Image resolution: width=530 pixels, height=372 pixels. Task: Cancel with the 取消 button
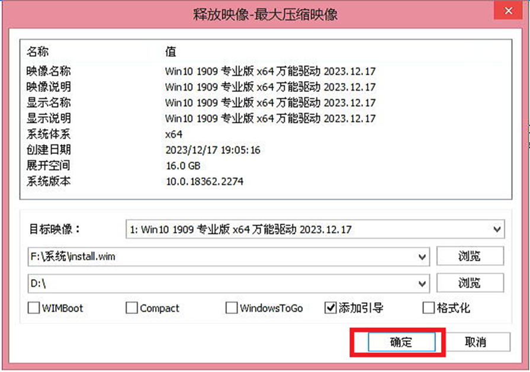click(476, 342)
